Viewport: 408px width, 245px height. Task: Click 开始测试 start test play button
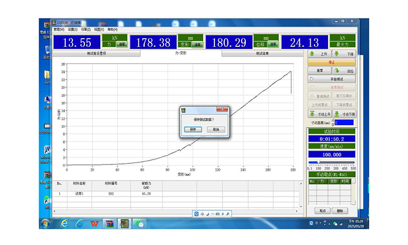click(x=332, y=79)
